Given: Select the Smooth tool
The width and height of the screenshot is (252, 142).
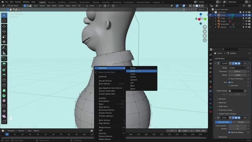Looking at the screenshot, I should pyautogui.click(x=4, y=101).
